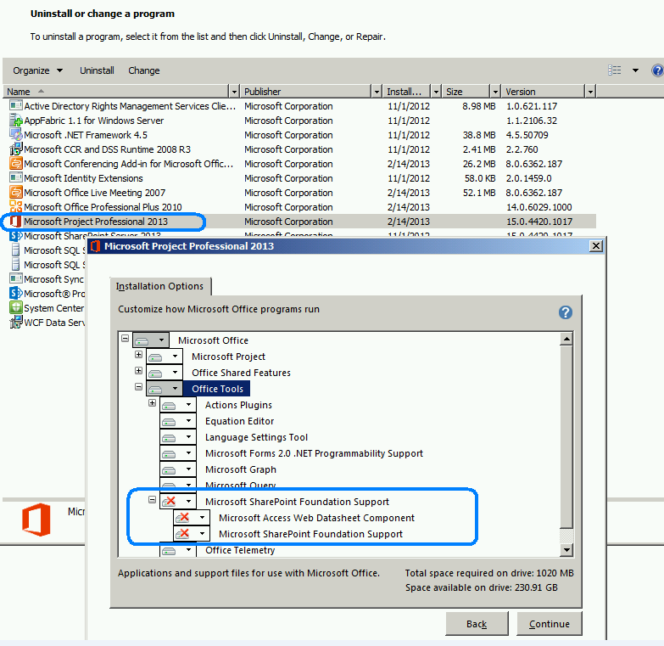The height and width of the screenshot is (646, 664).
Task: Click the WCF Data Services icon
Action: point(15,322)
